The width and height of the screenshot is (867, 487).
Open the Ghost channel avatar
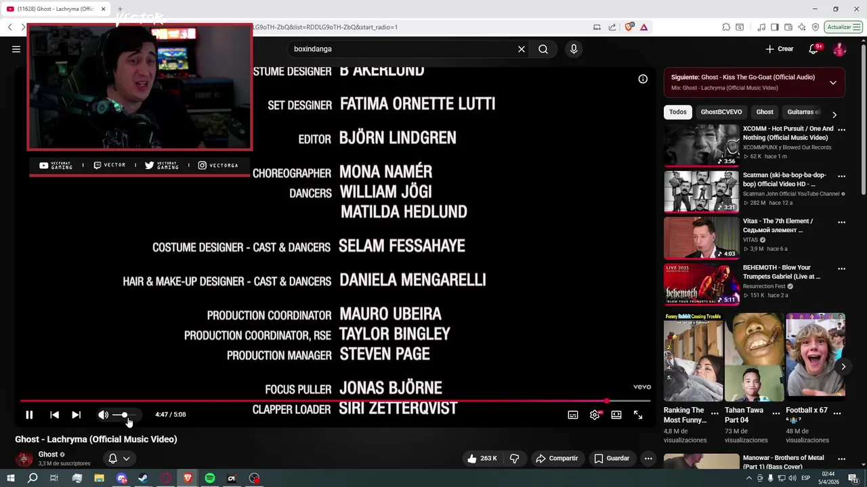tap(24, 459)
